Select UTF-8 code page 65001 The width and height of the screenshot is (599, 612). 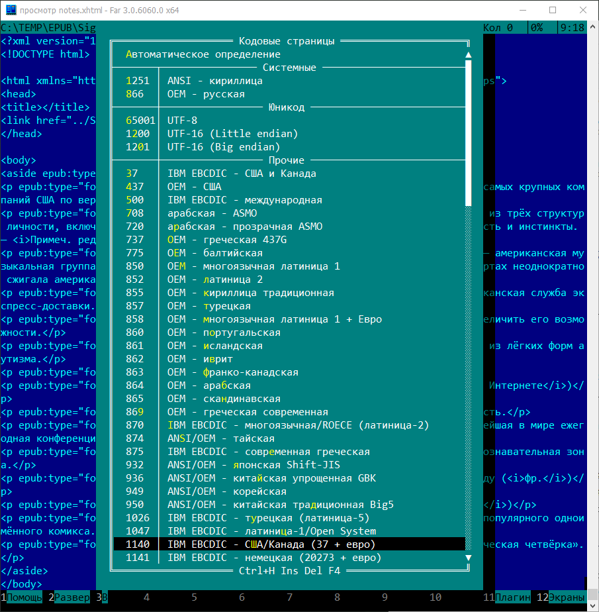click(x=289, y=121)
